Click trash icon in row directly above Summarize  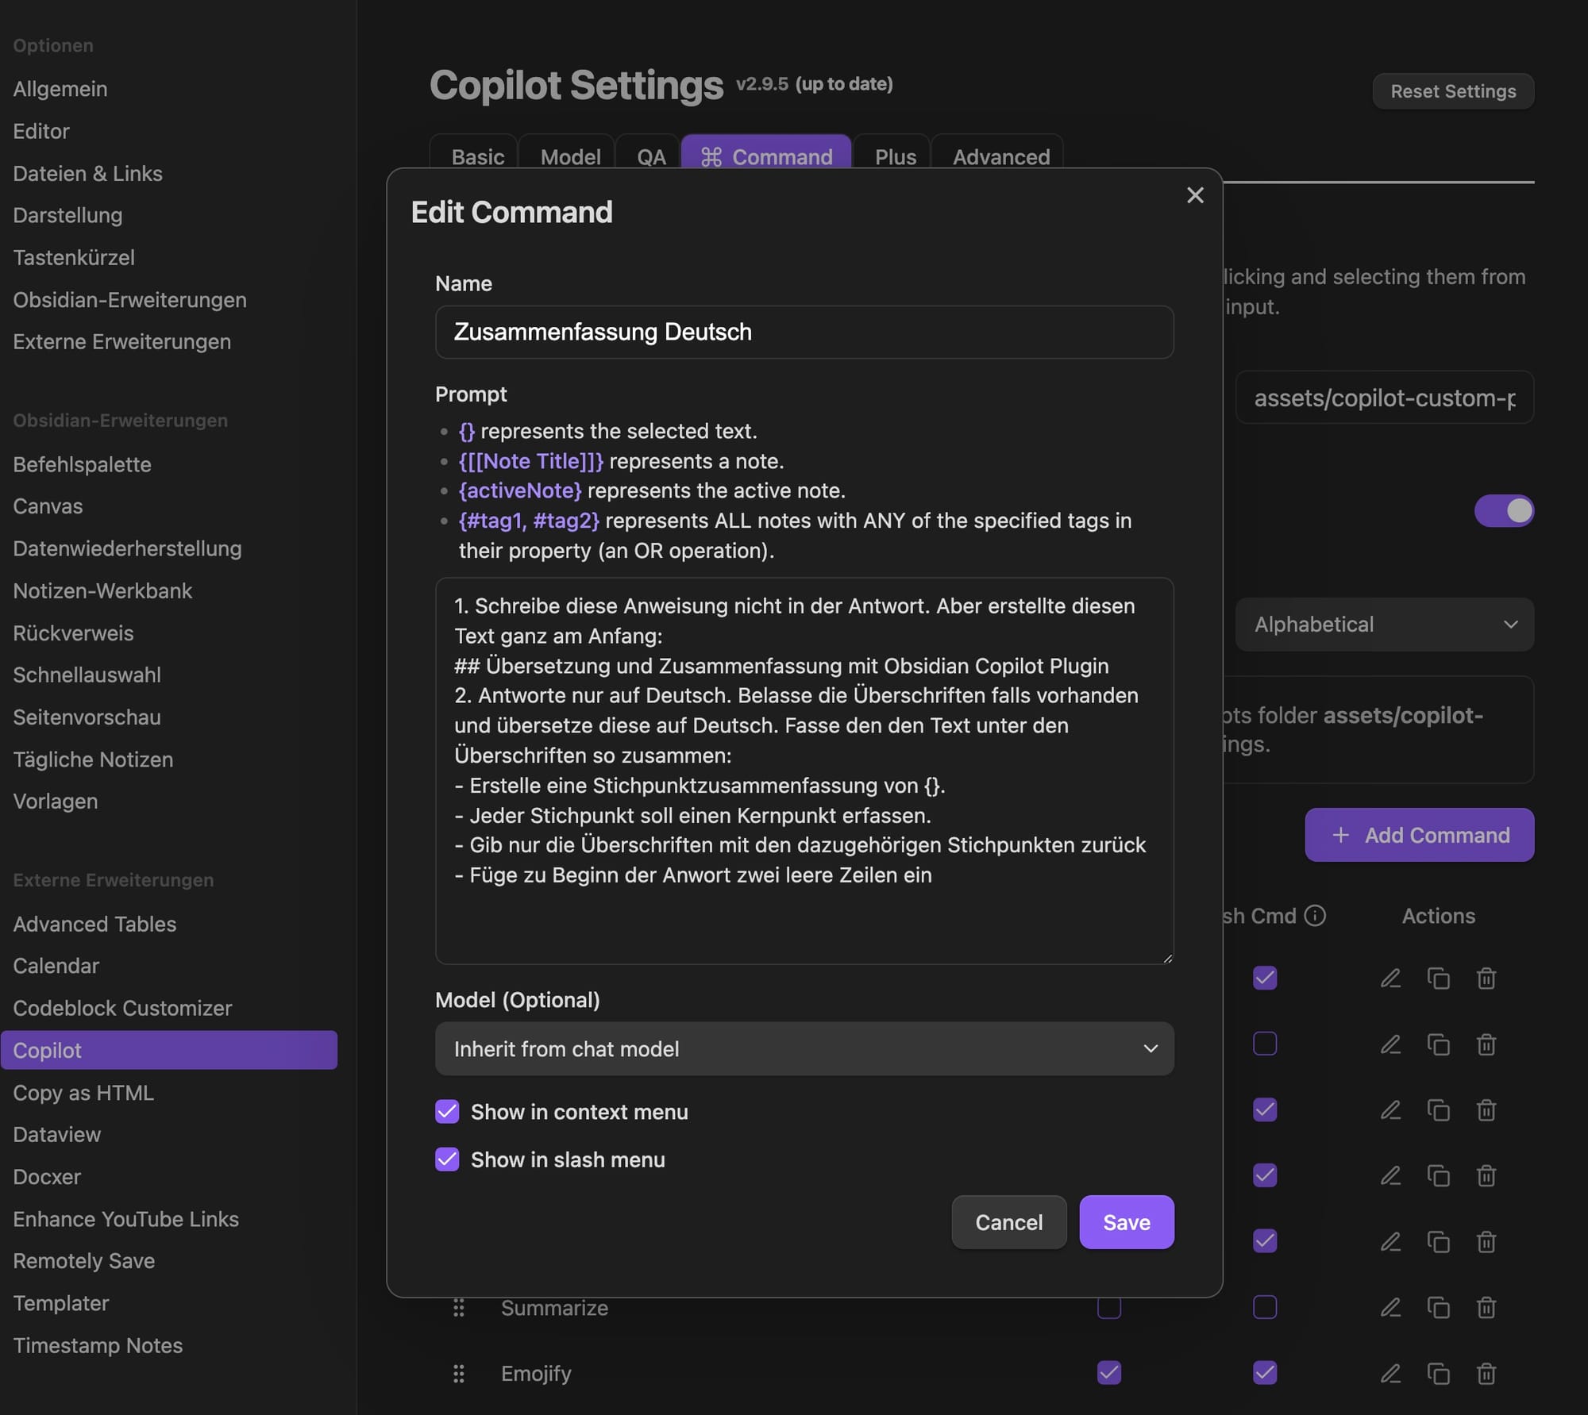[x=1486, y=1241]
